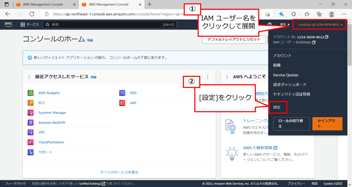
Task: Add this page to favorites star
Action: point(267,14)
